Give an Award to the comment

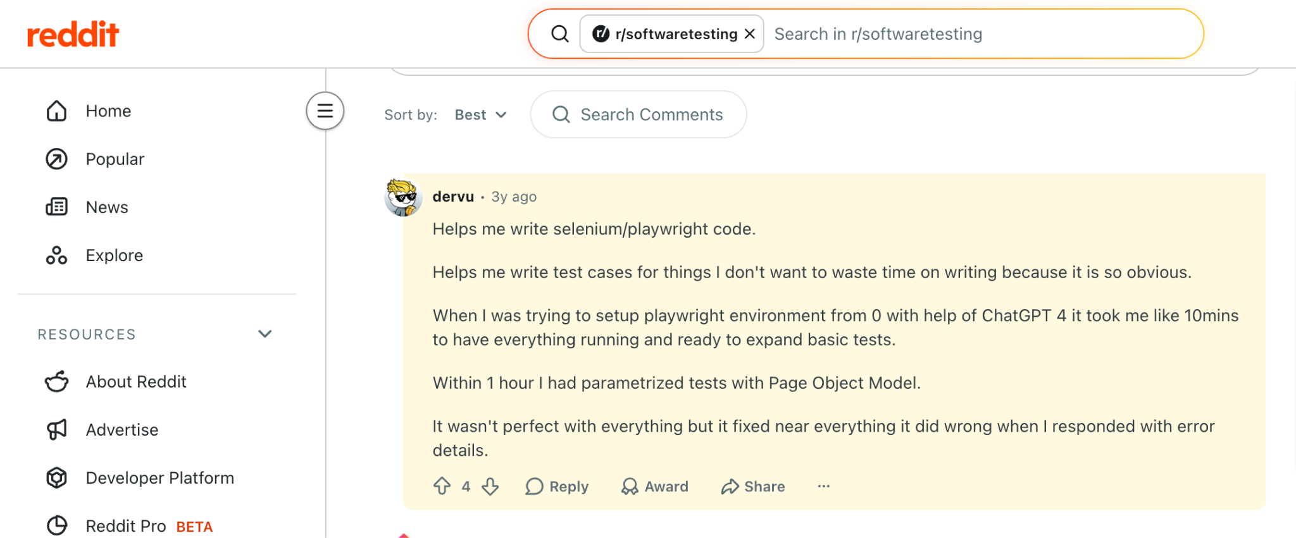click(x=655, y=486)
